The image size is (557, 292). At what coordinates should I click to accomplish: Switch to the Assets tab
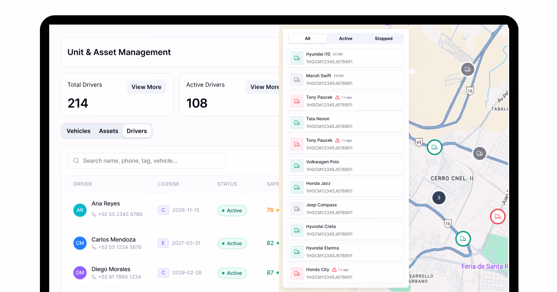click(109, 131)
